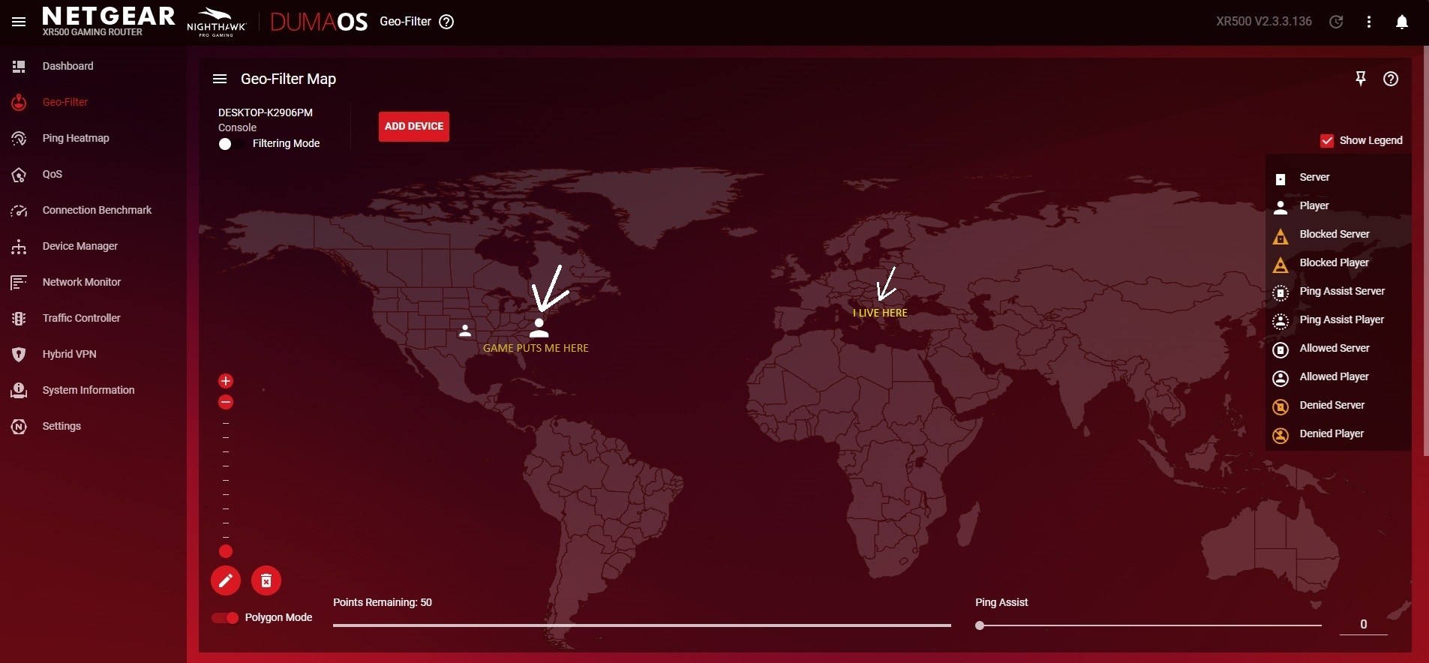Uncheck the Show Legend checkbox

pyautogui.click(x=1327, y=141)
